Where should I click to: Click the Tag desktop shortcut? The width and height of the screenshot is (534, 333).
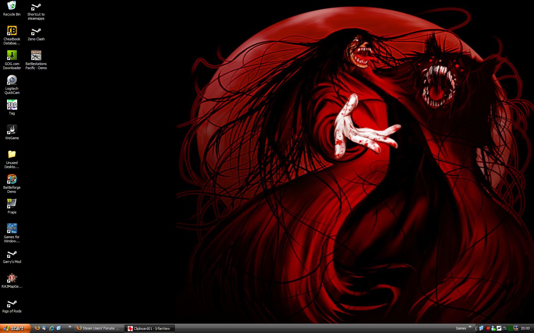click(x=12, y=108)
